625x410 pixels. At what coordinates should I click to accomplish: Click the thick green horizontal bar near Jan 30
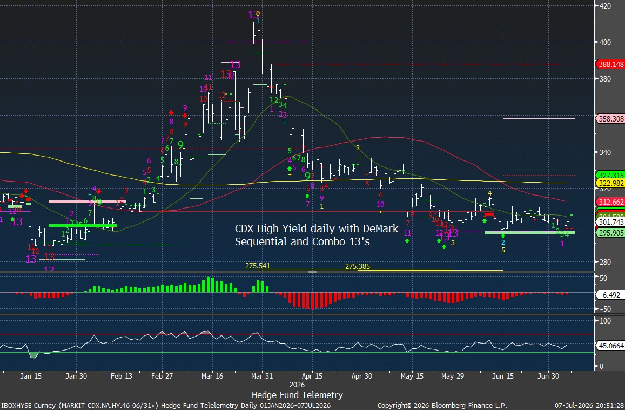point(83,225)
